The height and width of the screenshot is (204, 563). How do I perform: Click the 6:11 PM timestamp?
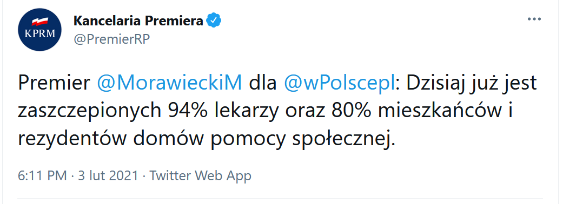[x=42, y=176]
